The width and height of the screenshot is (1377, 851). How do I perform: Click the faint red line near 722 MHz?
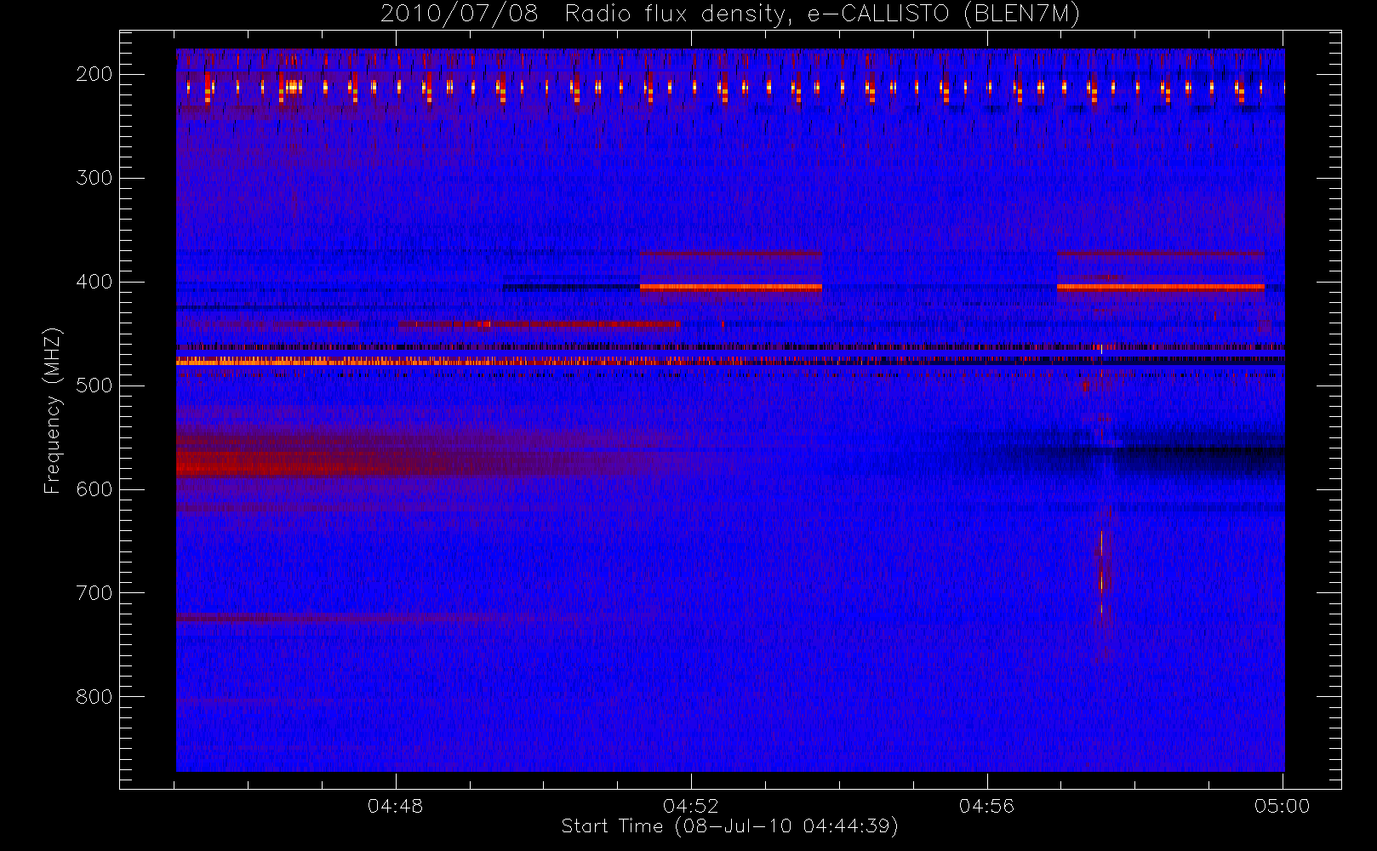pos(340,616)
